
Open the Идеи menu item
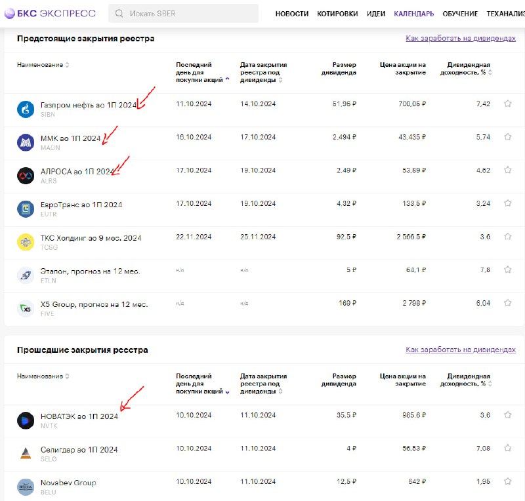(375, 14)
